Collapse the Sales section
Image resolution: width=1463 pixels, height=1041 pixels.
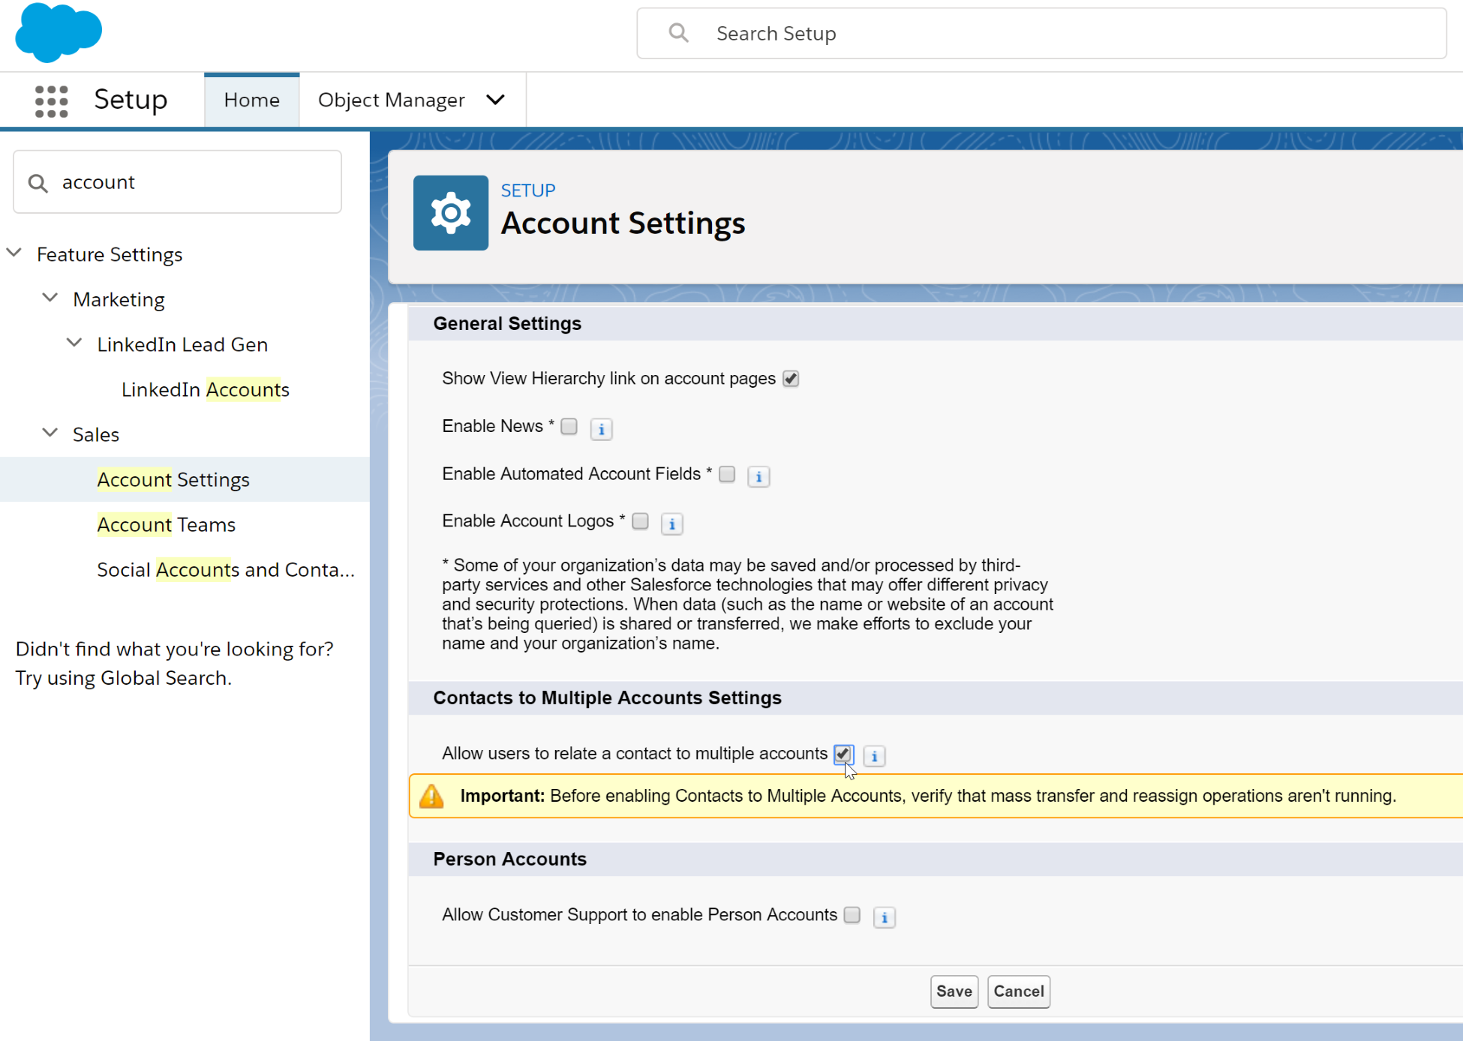50,433
